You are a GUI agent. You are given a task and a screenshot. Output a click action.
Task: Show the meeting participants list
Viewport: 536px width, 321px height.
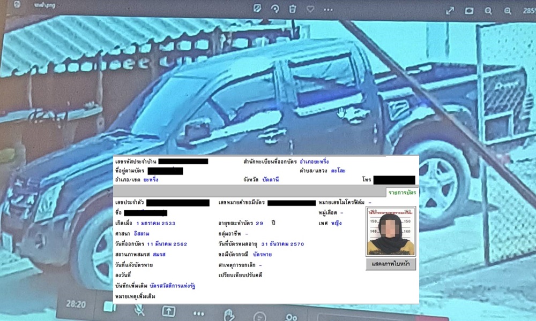coord(291,317)
